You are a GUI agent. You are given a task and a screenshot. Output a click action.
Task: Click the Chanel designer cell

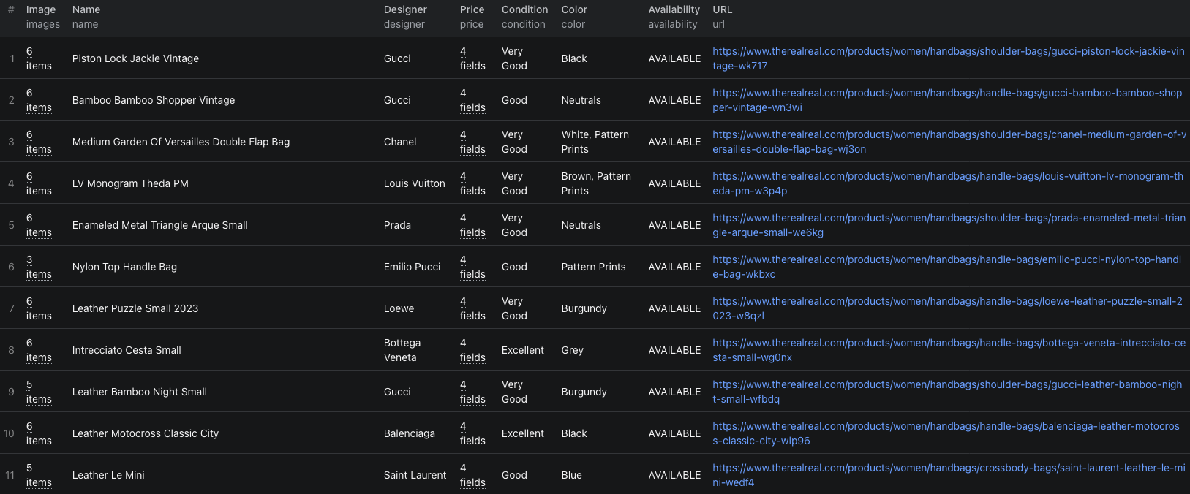[400, 142]
